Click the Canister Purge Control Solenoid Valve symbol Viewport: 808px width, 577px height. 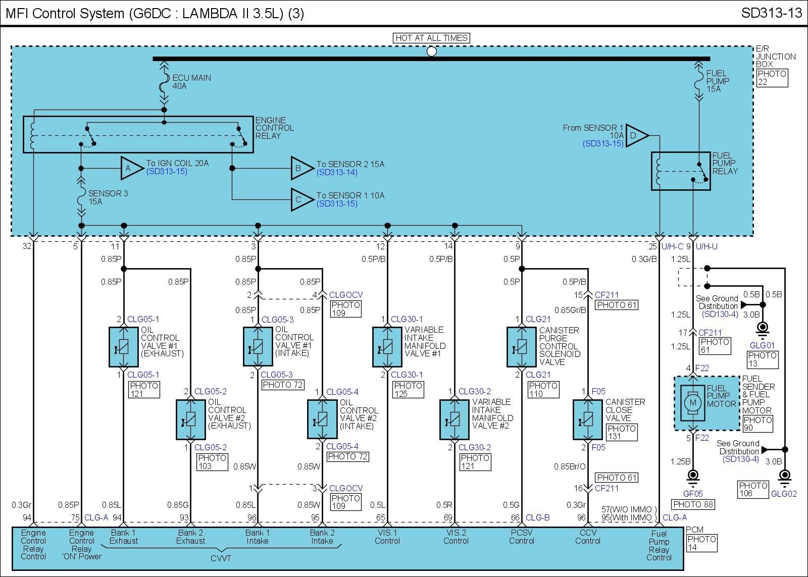click(x=521, y=347)
